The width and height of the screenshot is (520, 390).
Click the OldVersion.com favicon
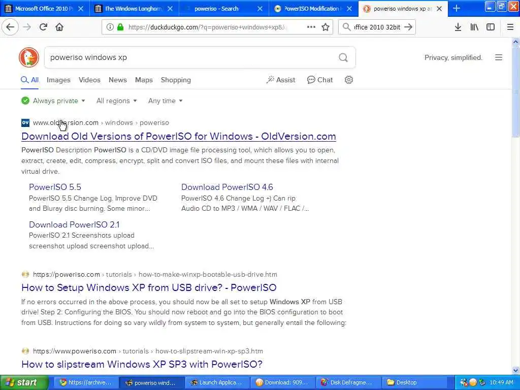pyautogui.click(x=25, y=123)
